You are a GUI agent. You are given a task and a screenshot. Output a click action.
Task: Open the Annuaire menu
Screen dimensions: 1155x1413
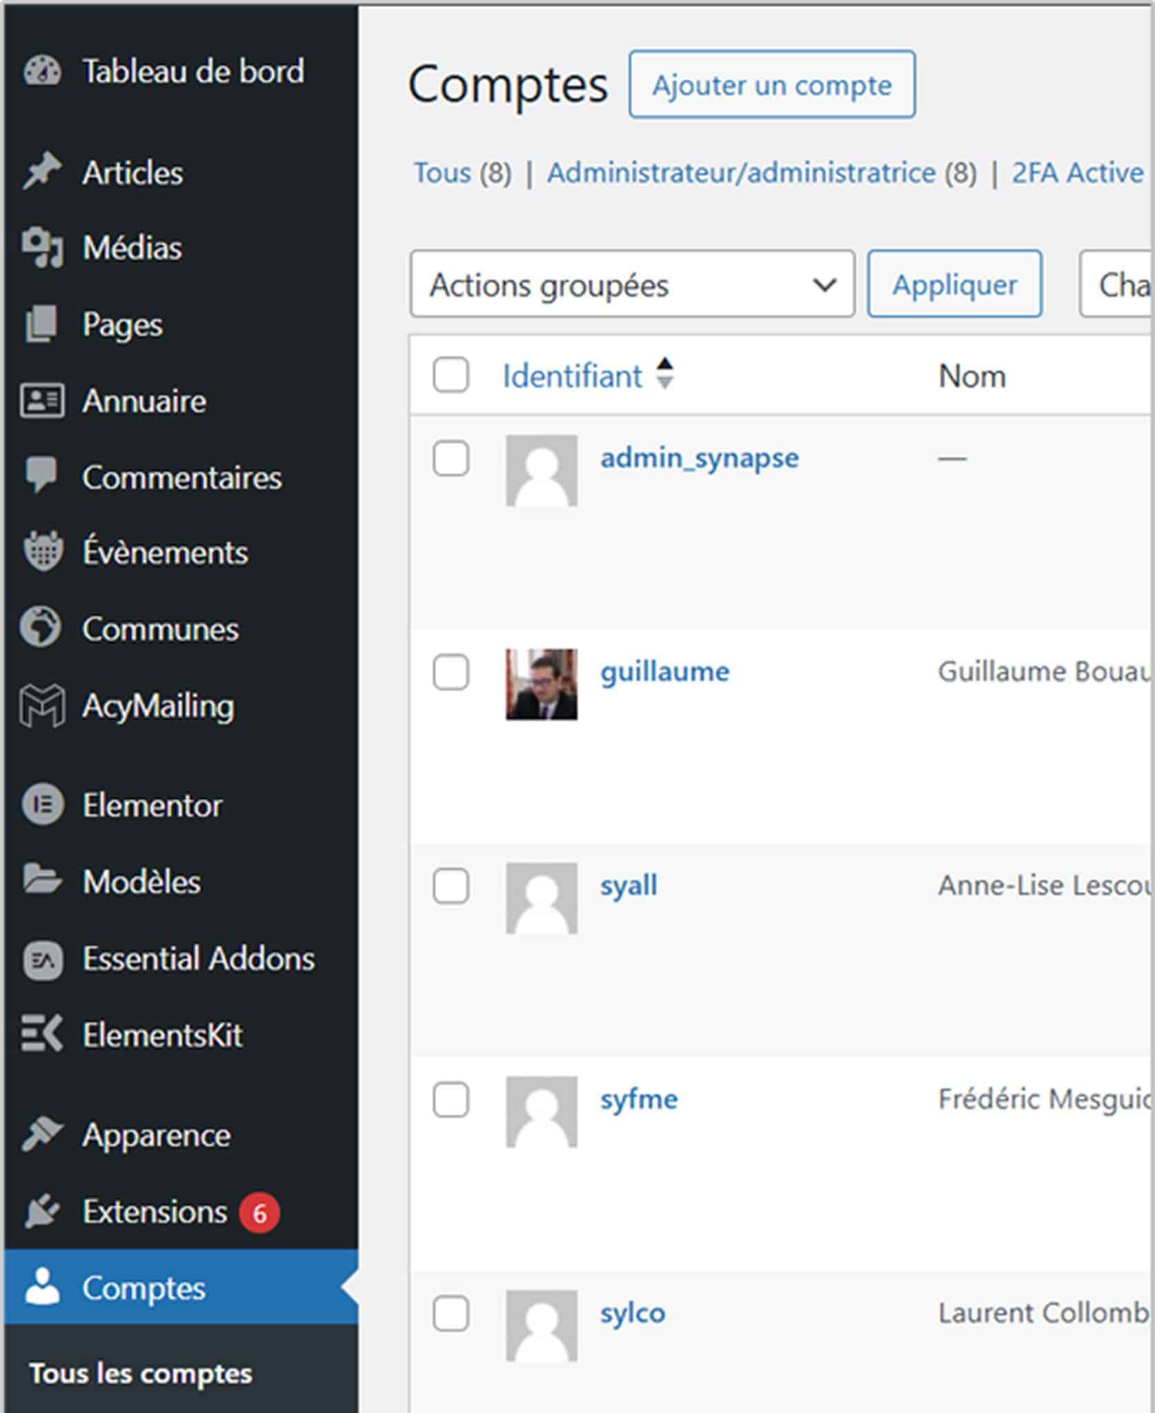click(181, 401)
